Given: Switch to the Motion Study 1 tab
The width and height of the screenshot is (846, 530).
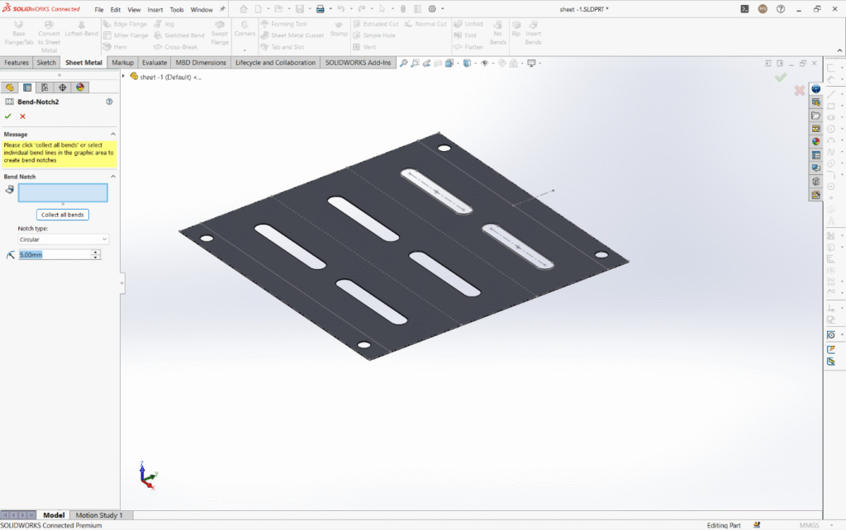Looking at the screenshot, I should pos(98,515).
